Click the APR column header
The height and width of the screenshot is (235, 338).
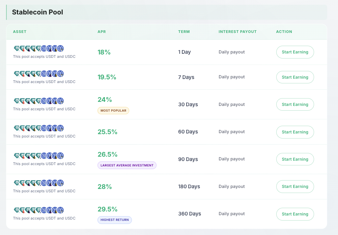[x=102, y=32]
